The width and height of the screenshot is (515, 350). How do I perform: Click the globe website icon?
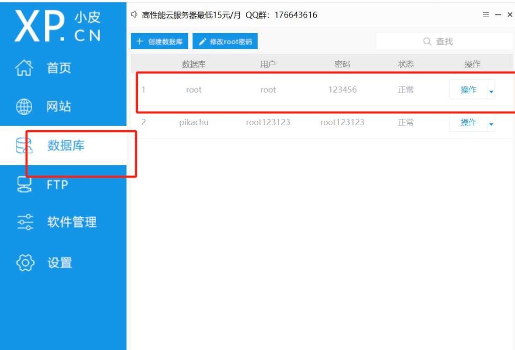[x=25, y=107]
